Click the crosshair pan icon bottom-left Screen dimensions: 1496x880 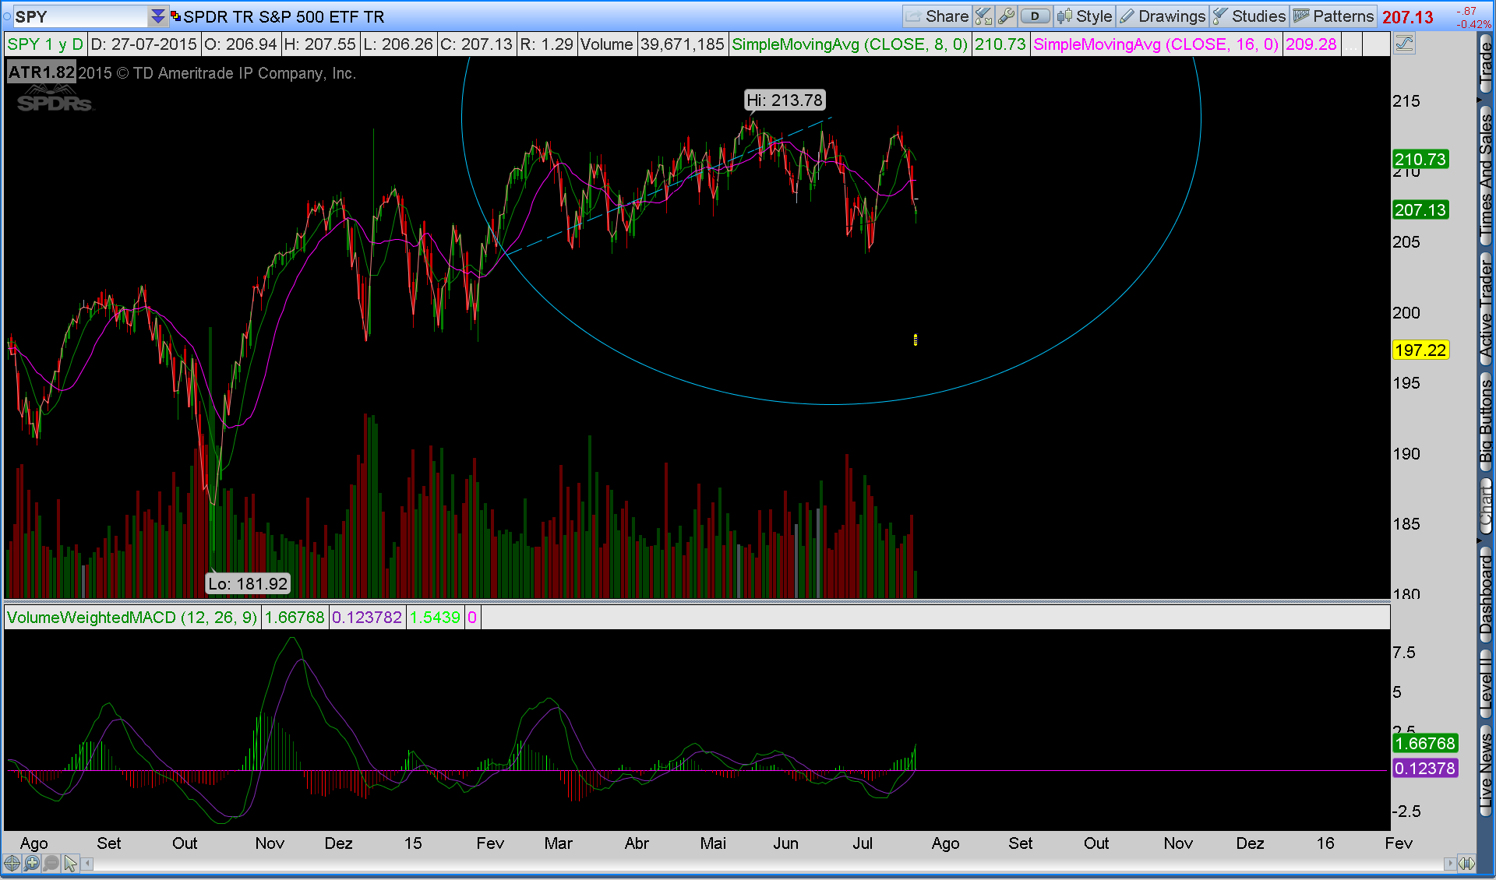[x=12, y=863]
